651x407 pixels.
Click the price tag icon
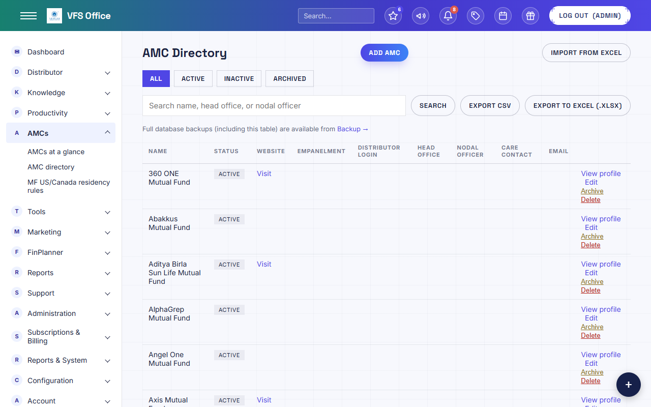pos(476,16)
